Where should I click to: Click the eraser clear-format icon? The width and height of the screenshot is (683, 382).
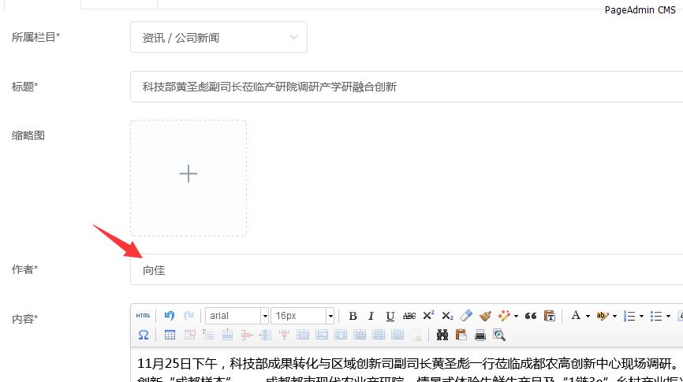[466, 316]
